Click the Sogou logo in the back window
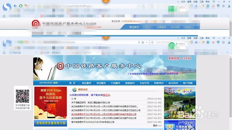Viewport: 232px width, 130px height. point(7,7)
